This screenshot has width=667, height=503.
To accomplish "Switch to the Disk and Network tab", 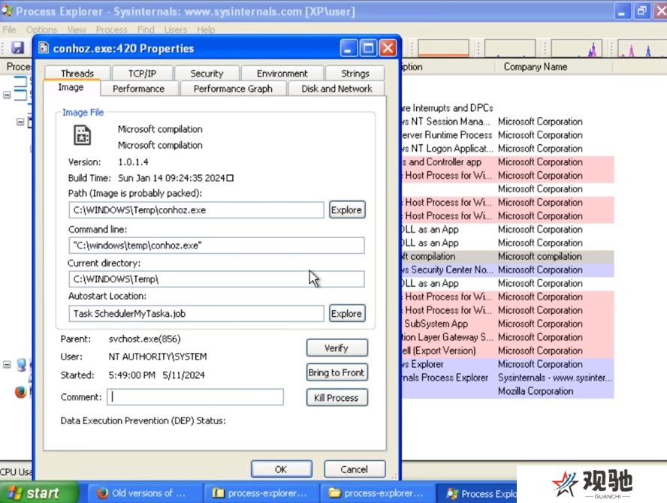I will point(337,89).
